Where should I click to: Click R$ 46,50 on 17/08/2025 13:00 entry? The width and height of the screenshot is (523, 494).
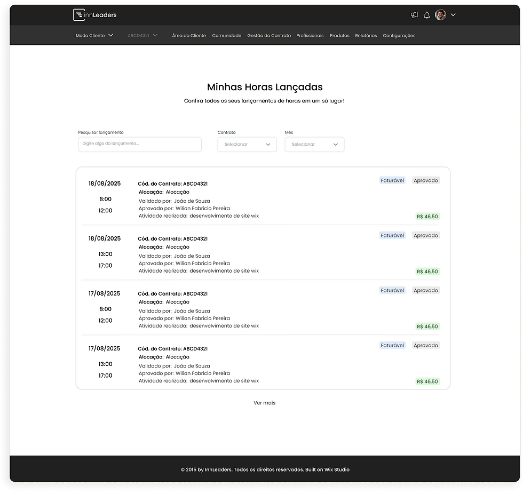427,381
